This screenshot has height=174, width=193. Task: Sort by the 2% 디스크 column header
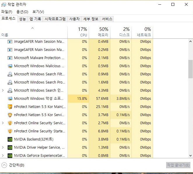121,32
